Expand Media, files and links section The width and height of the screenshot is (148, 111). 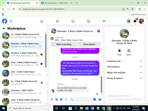tap(124, 73)
